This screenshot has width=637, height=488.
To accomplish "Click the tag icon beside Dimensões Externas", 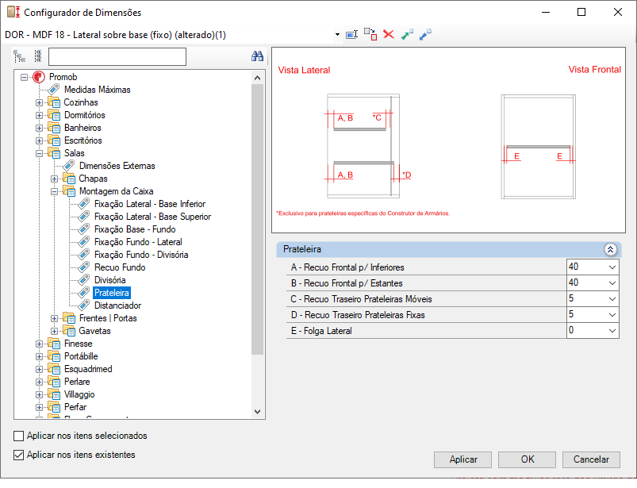I will (x=69, y=166).
